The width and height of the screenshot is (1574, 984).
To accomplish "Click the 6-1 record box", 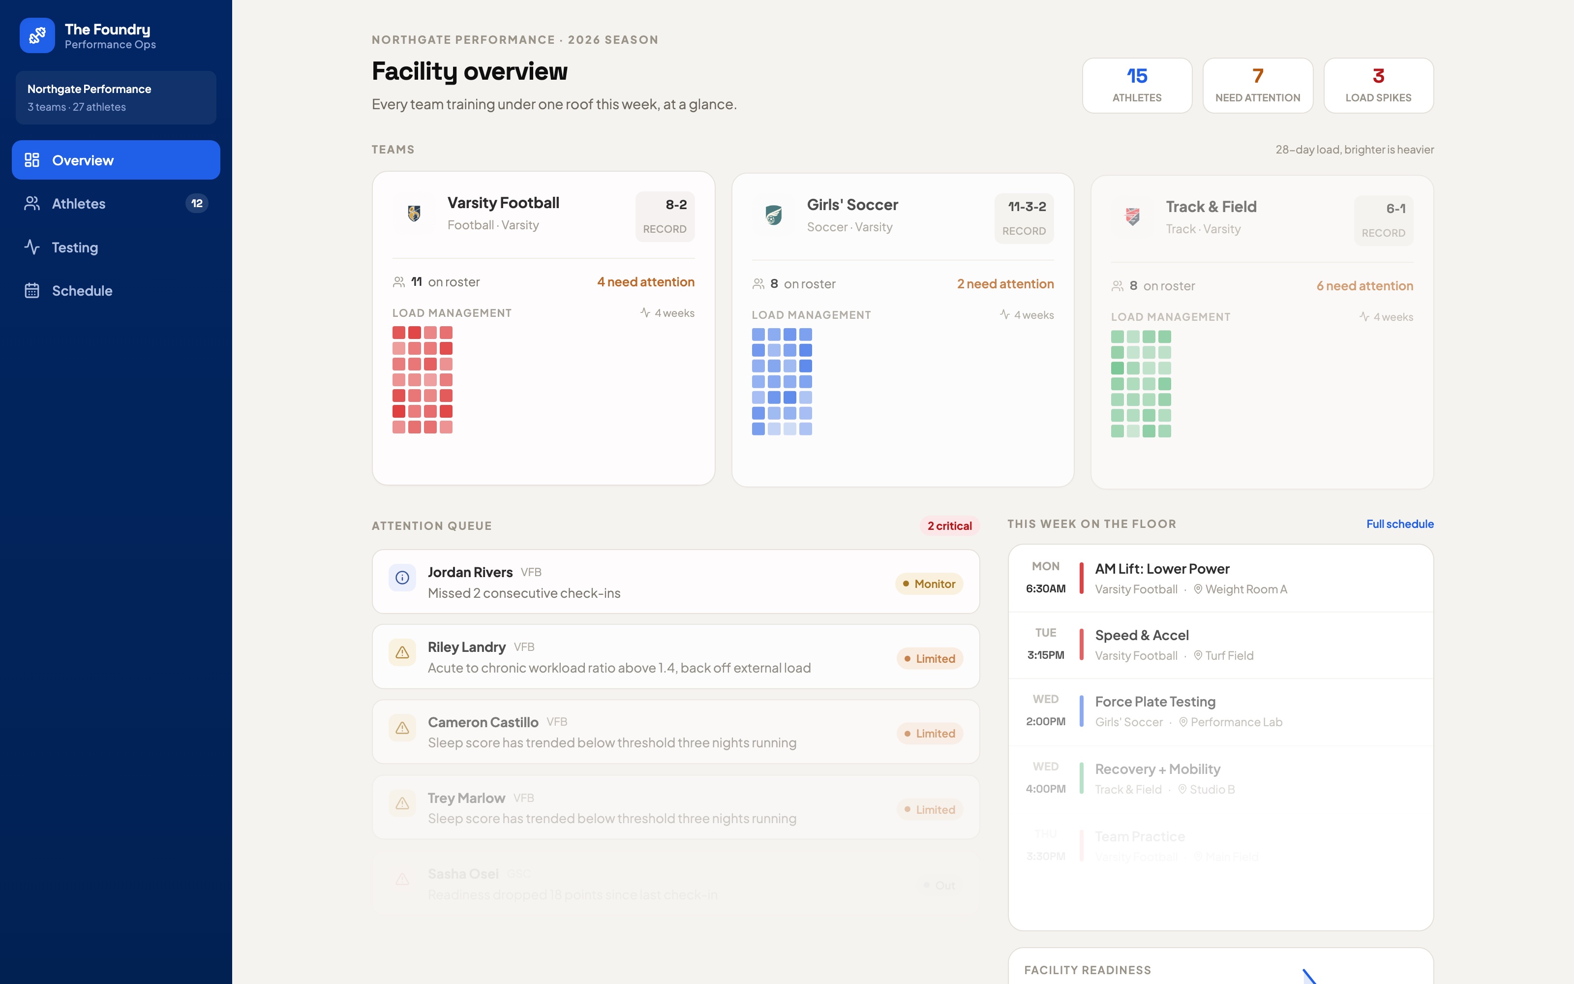I will tap(1384, 220).
